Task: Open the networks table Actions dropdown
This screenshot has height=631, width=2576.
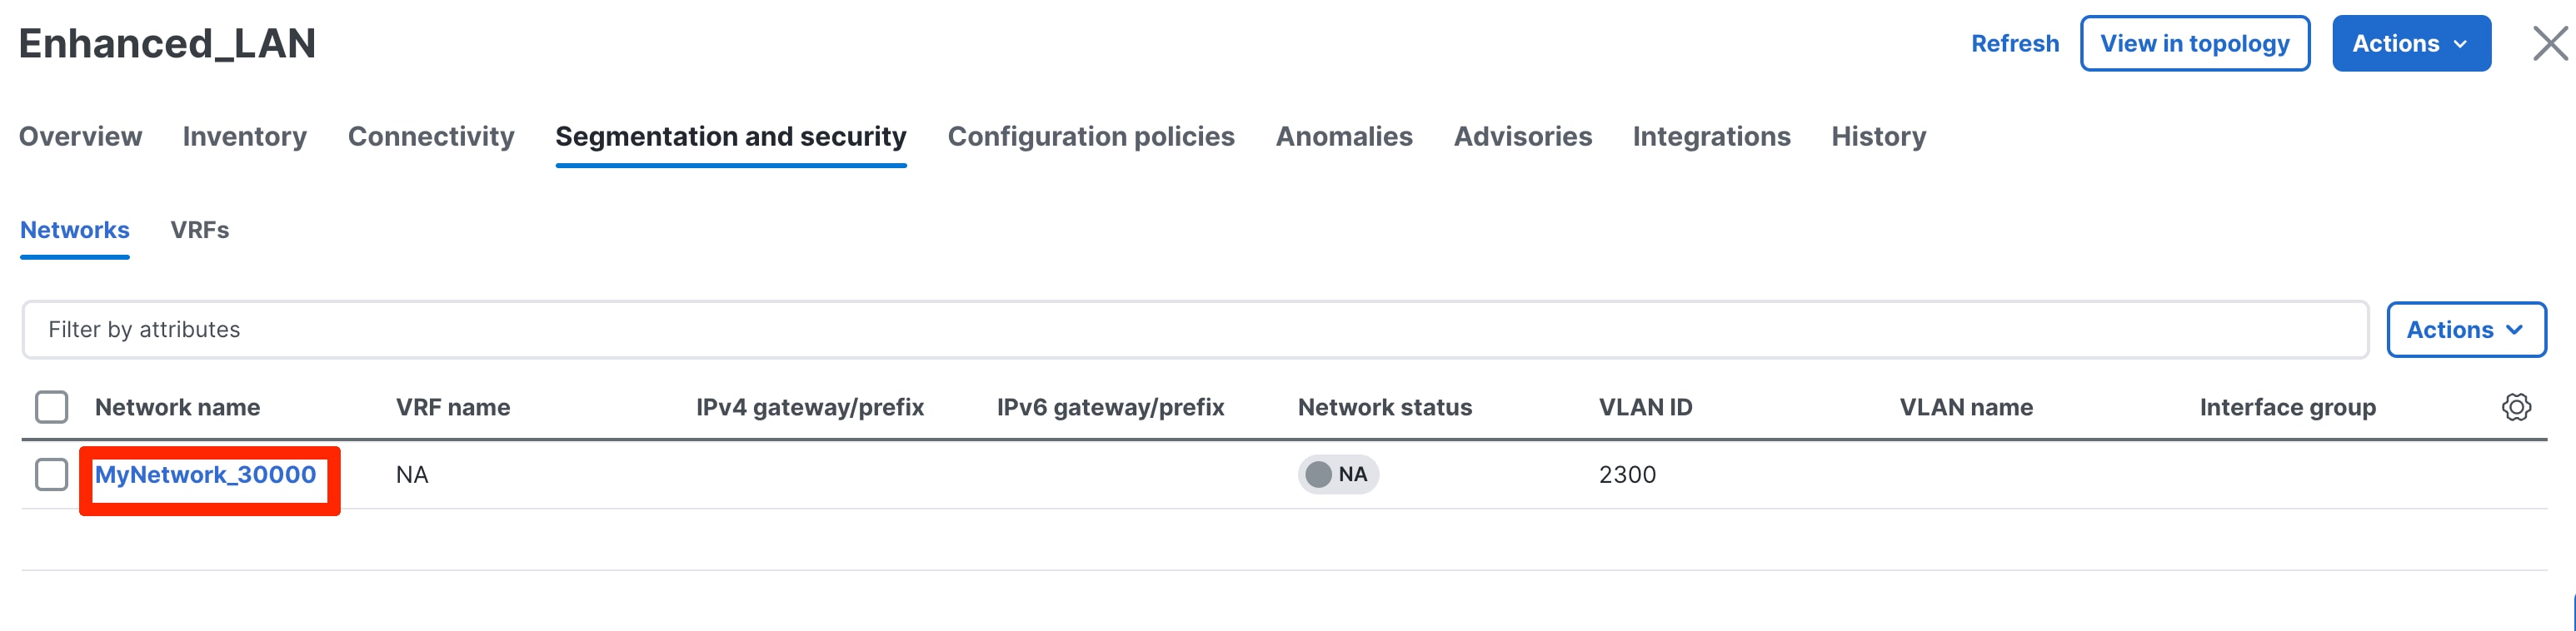Action: (x=2465, y=330)
